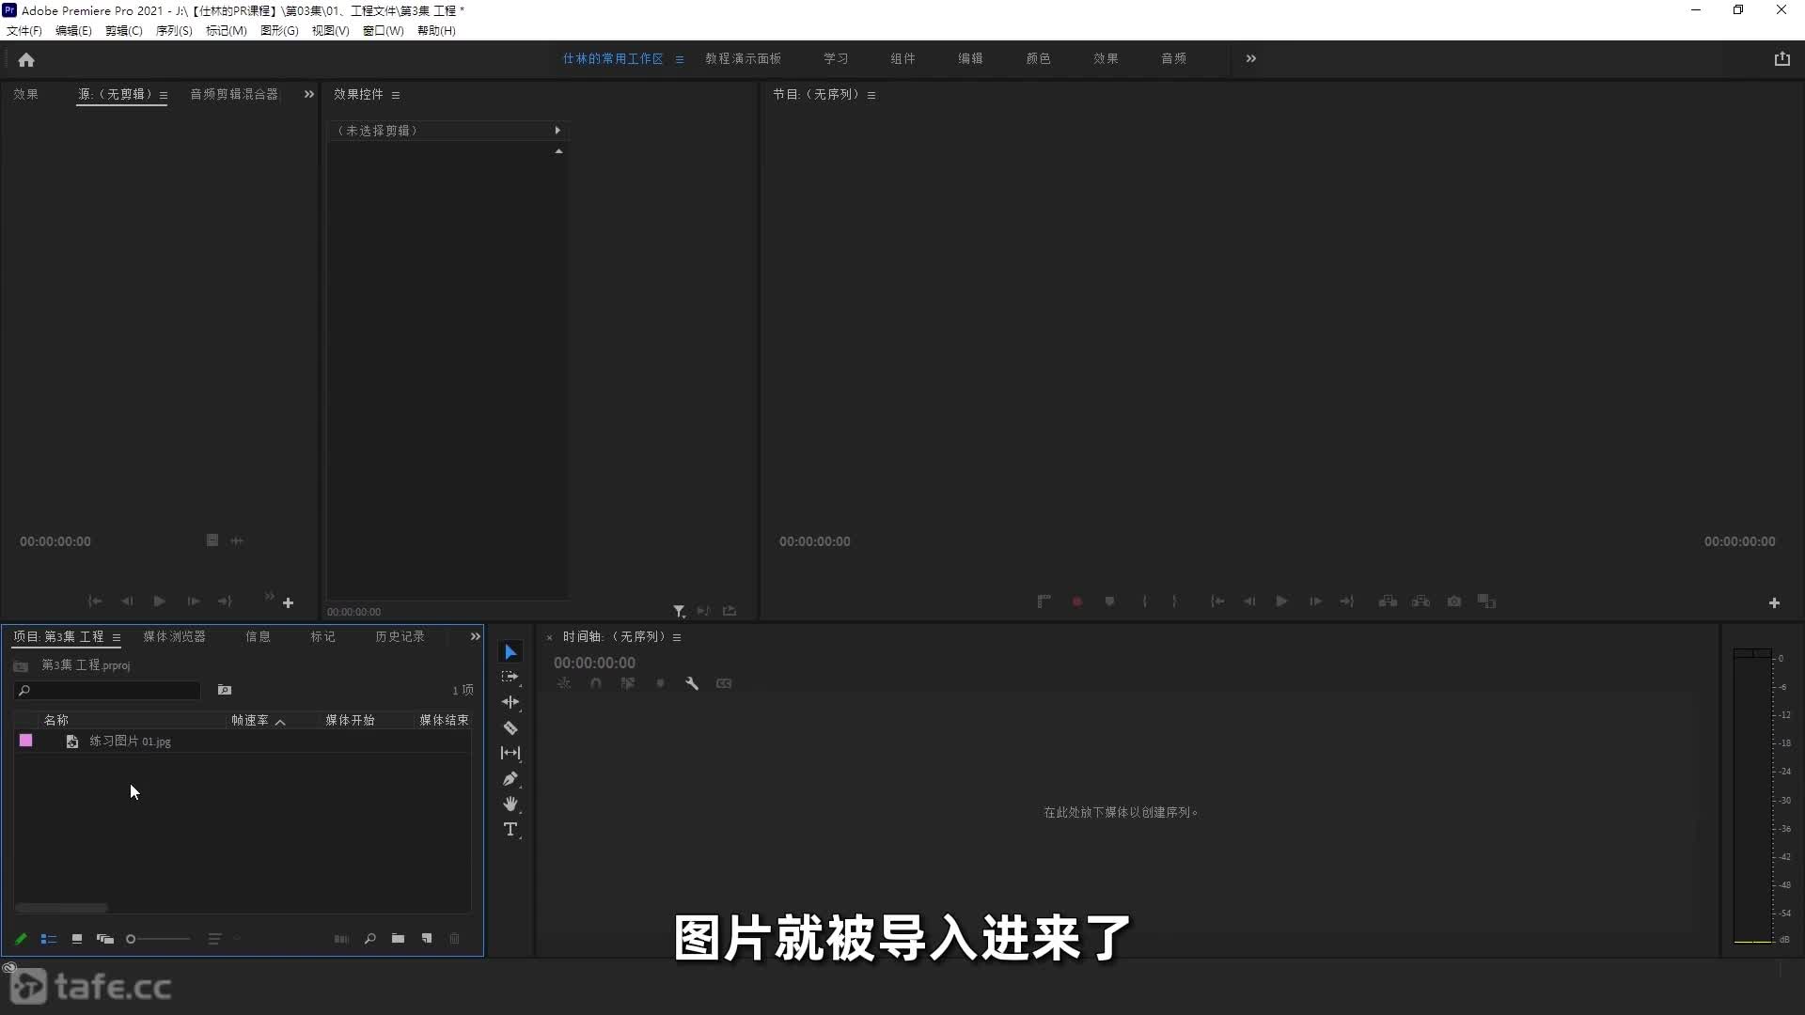Image resolution: width=1805 pixels, height=1015 pixels.
Task: Toggle Snap in timeline magnet icon
Action: [596, 683]
